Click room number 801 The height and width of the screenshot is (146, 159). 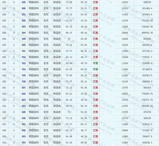point(24,14)
